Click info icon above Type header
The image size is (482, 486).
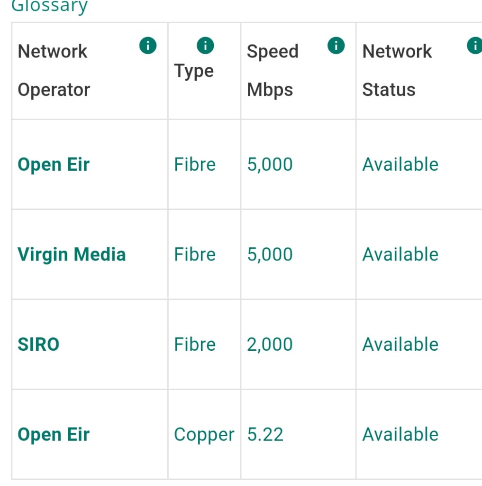[x=205, y=46]
